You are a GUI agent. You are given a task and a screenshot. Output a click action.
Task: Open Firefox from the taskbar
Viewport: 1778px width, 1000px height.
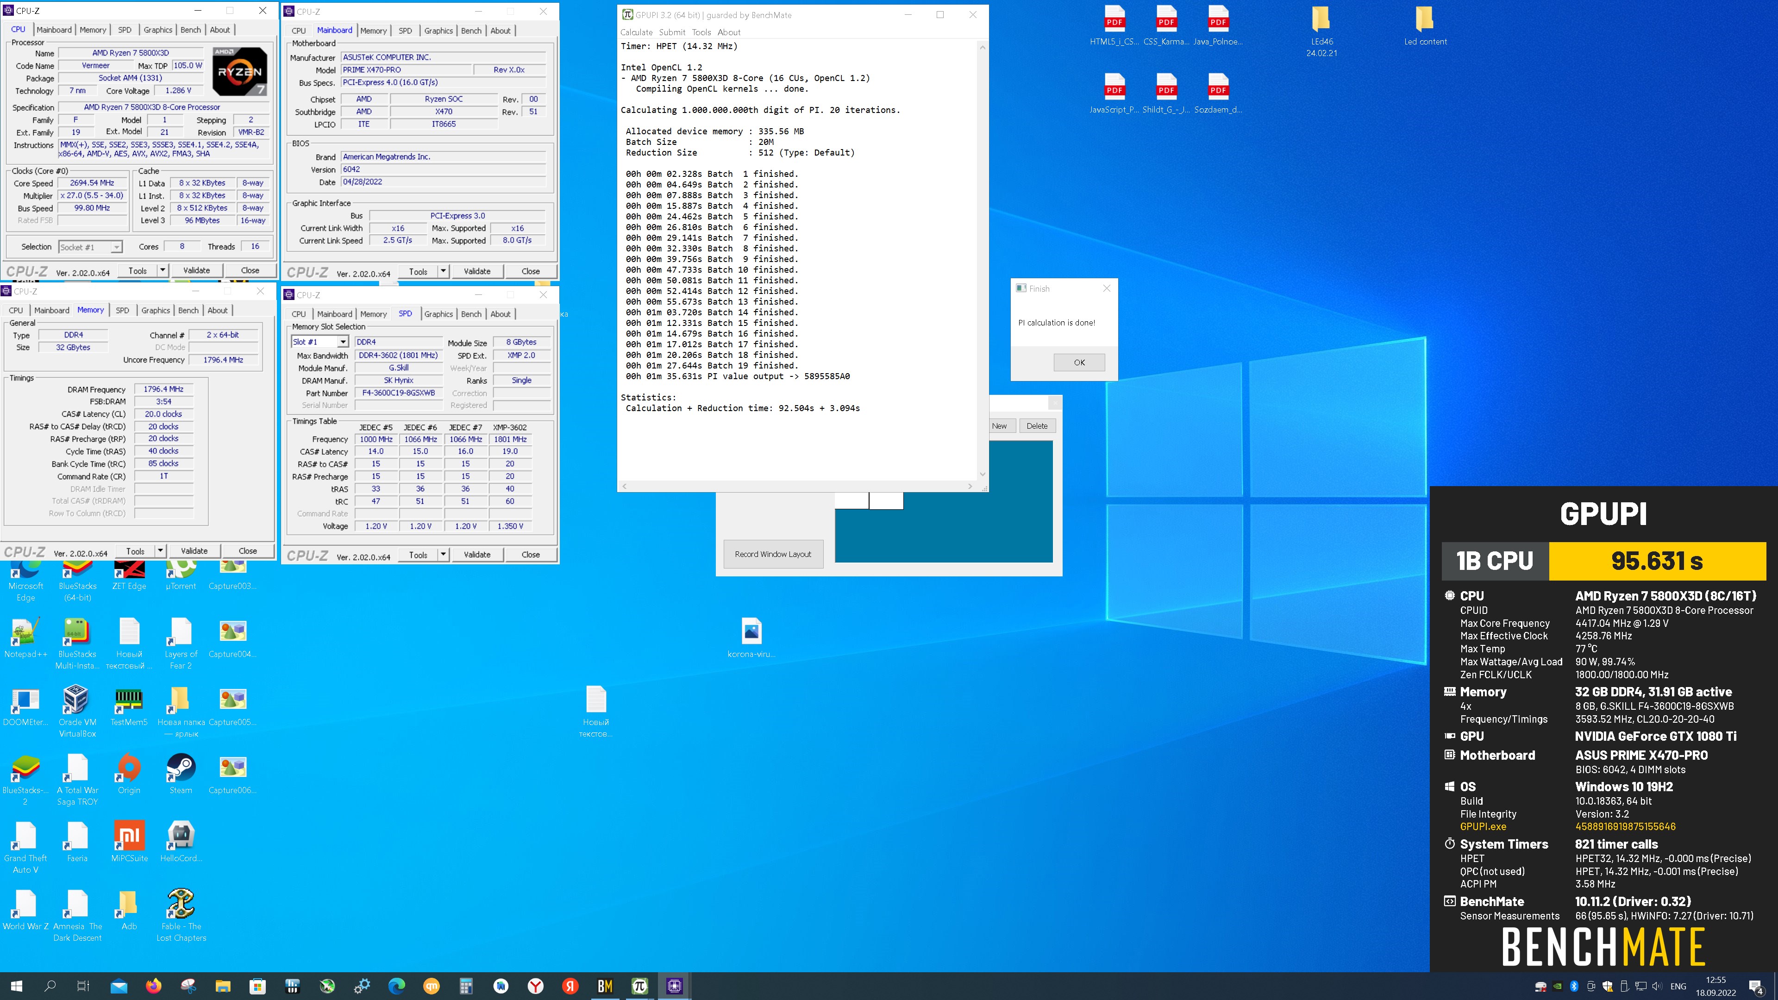pos(153,986)
